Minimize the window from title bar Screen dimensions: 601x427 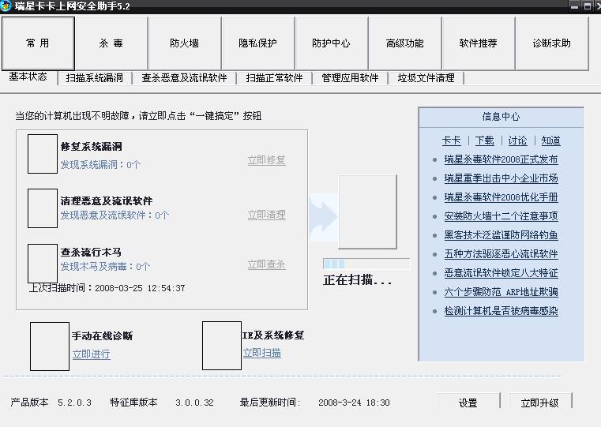pos(574,6)
